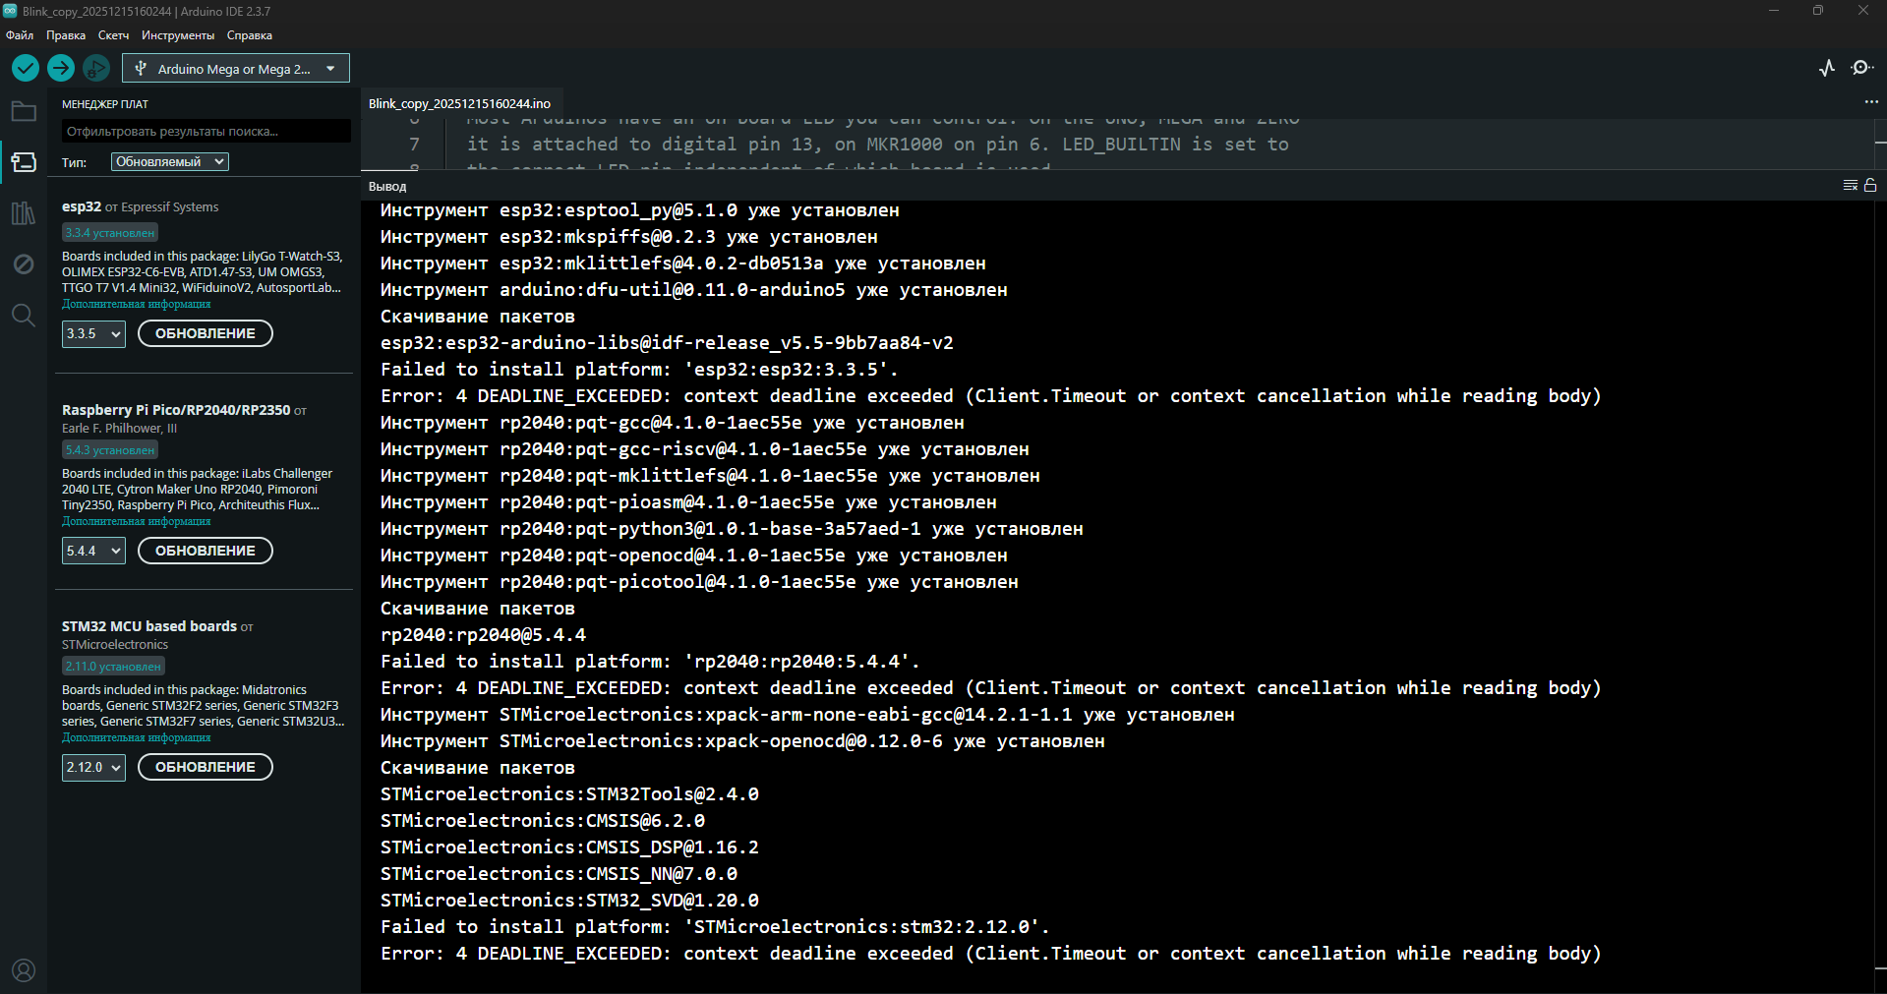The width and height of the screenshot is (1887, 994).
Task: Toggle output panel scroll lock icon
Action: pyautogui.click(x=1870, y=185)
